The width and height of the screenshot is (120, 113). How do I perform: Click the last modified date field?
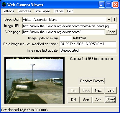pos(88,44)
